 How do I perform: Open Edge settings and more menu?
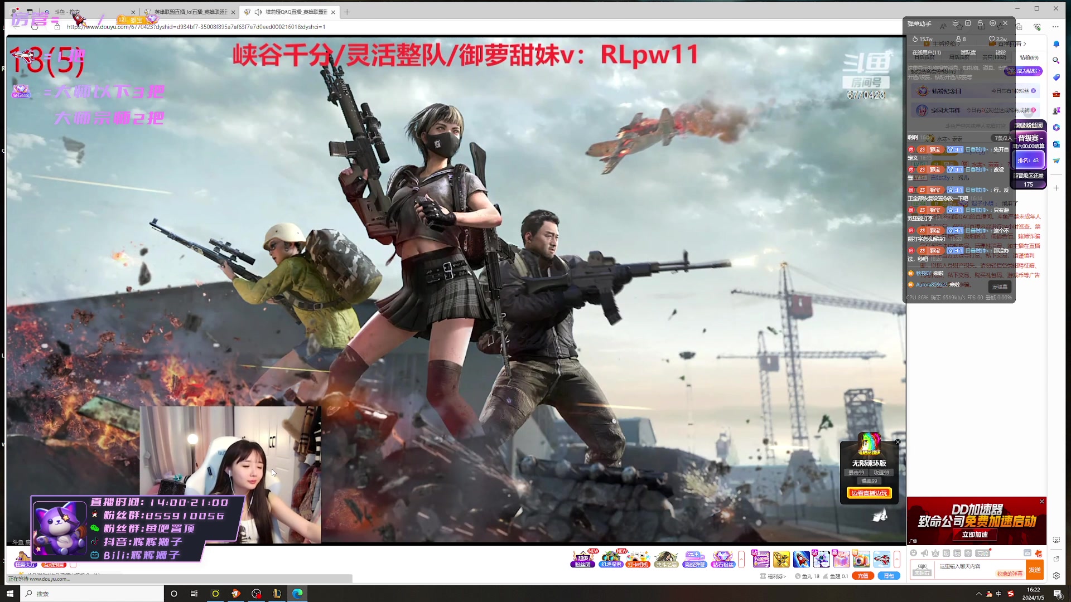(x=1055, y=27)
